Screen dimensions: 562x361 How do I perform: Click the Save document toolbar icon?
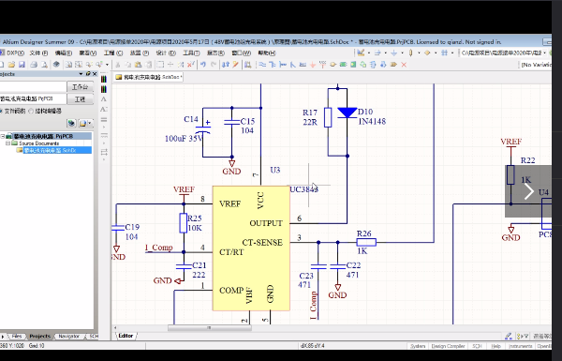tap(22, 65)
